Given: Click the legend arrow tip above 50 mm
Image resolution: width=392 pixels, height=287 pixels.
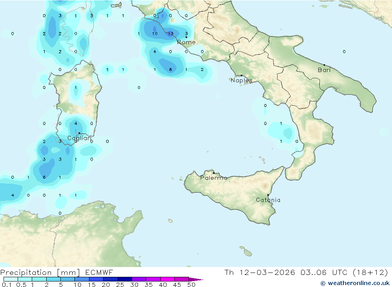Looking at the screenshot, I should point(196,280).
